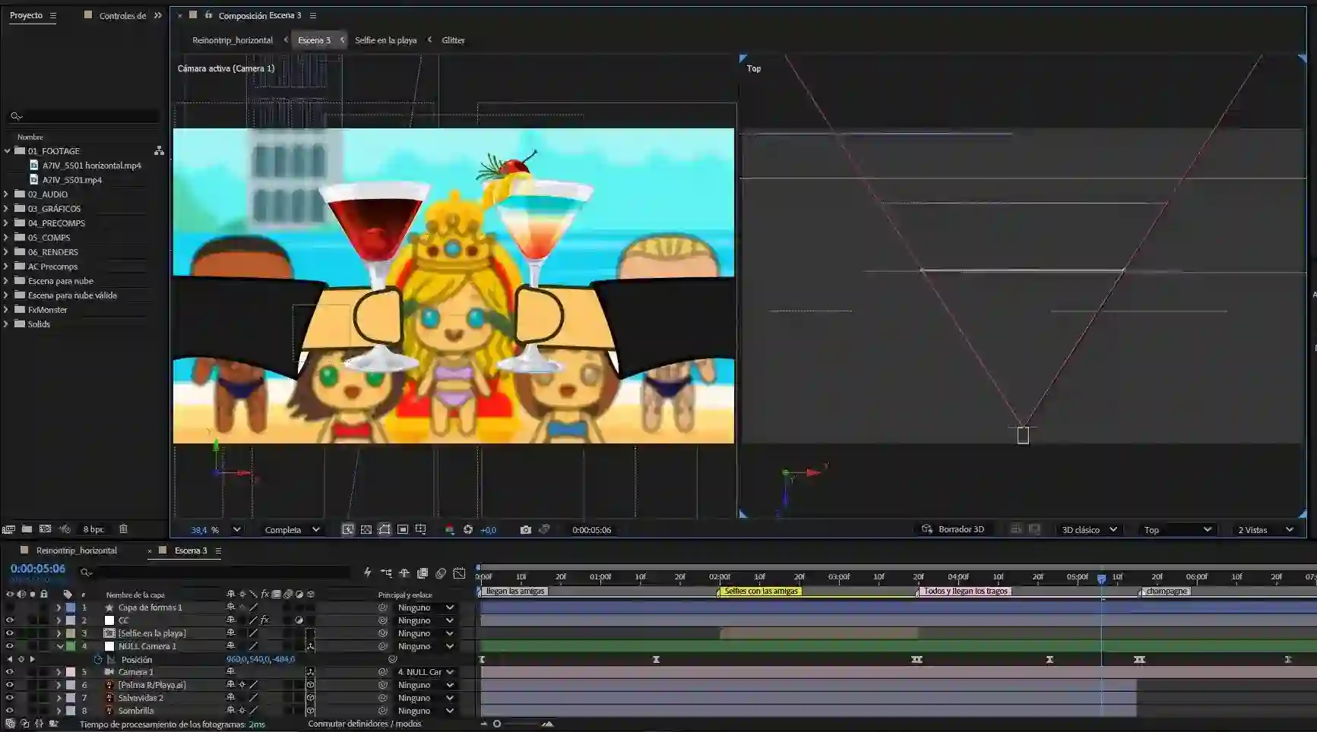
Task: Reset exposure with the circular arrow icon
Action: 468,530
